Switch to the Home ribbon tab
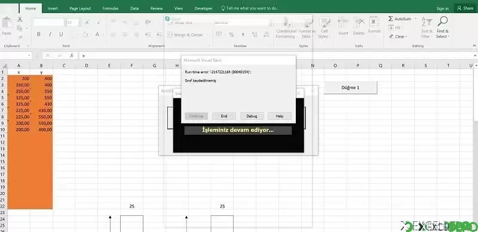478x232 pixels. [x=30, y=8]
